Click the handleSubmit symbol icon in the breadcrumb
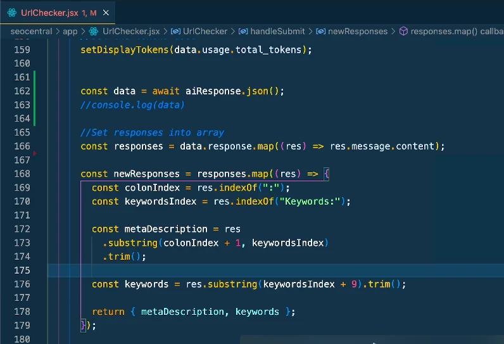 tap(244, 31)
